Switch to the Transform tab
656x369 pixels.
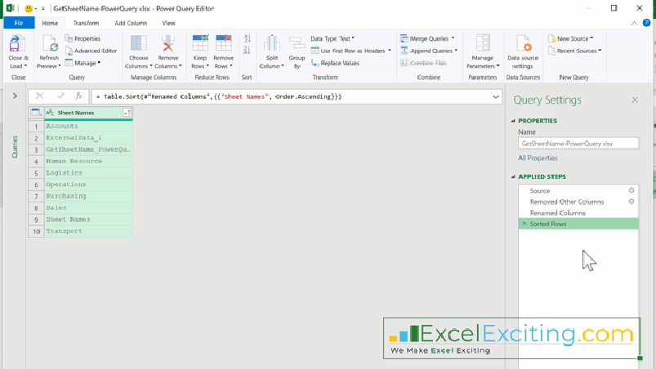coord(86,23)
